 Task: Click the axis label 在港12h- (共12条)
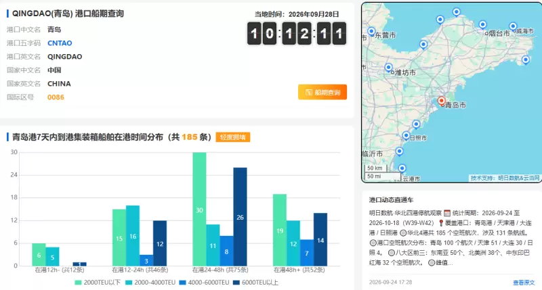(59, 270)
